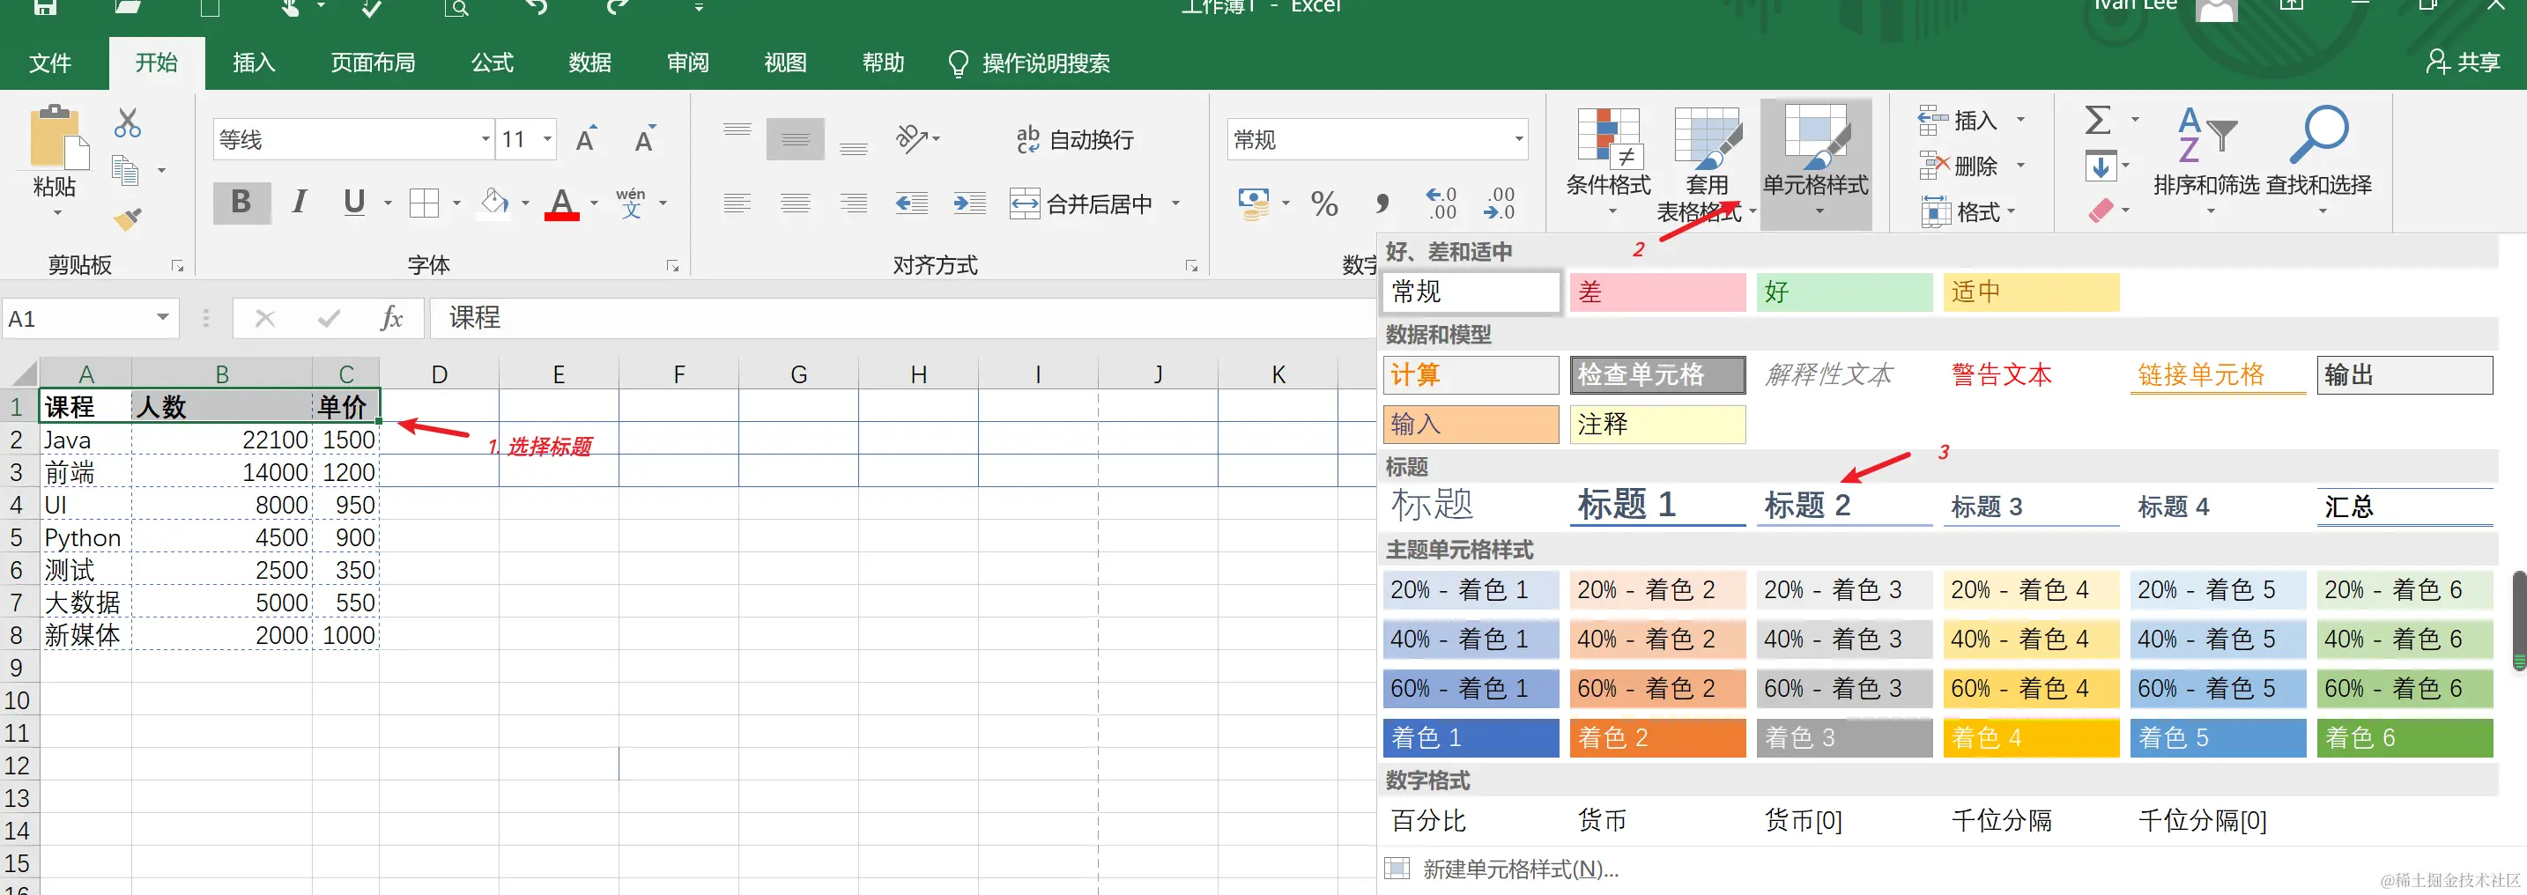The width and height of the screenshot is (2527, 895).
Task: Open Conditional Formatting (条件格式)
Action: [x=1609, y=163]
